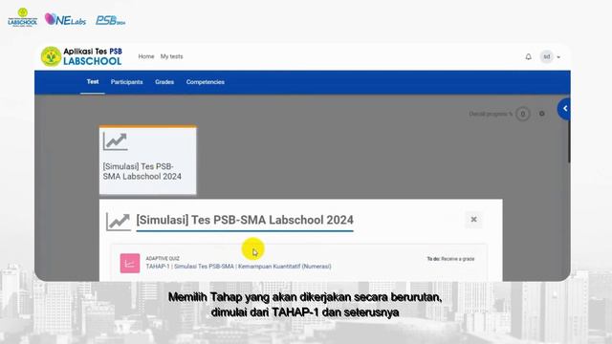Viewport: 612px width, 344px height.
Task: Open the Competencies tab
Action: tap(206, 82)
